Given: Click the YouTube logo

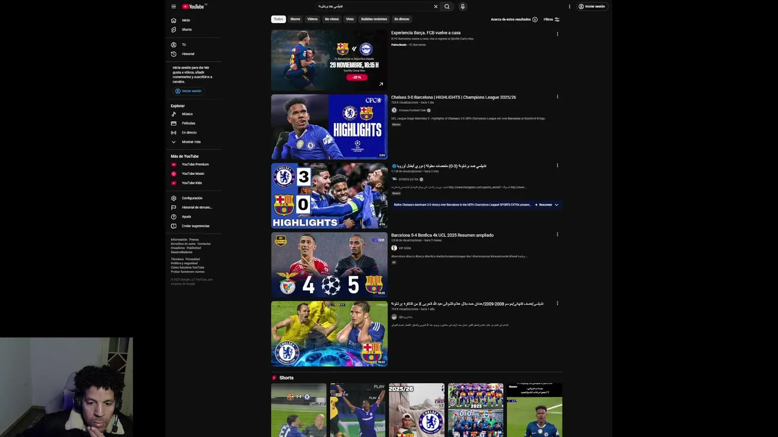Looking at the screenshot, I should [194, 7].
